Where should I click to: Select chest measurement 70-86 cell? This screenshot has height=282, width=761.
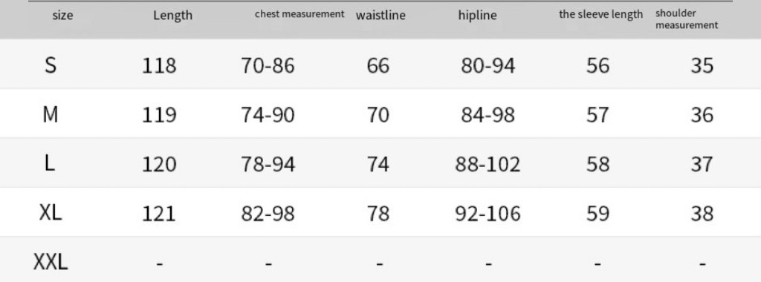268,65
